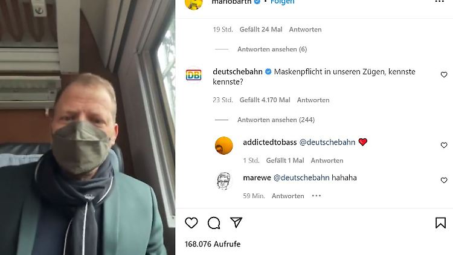Viewport: 453px width, 255px height.
Task: Open the @deutschebahn mention in marewe comment
Action: click(x=301, y=178)
